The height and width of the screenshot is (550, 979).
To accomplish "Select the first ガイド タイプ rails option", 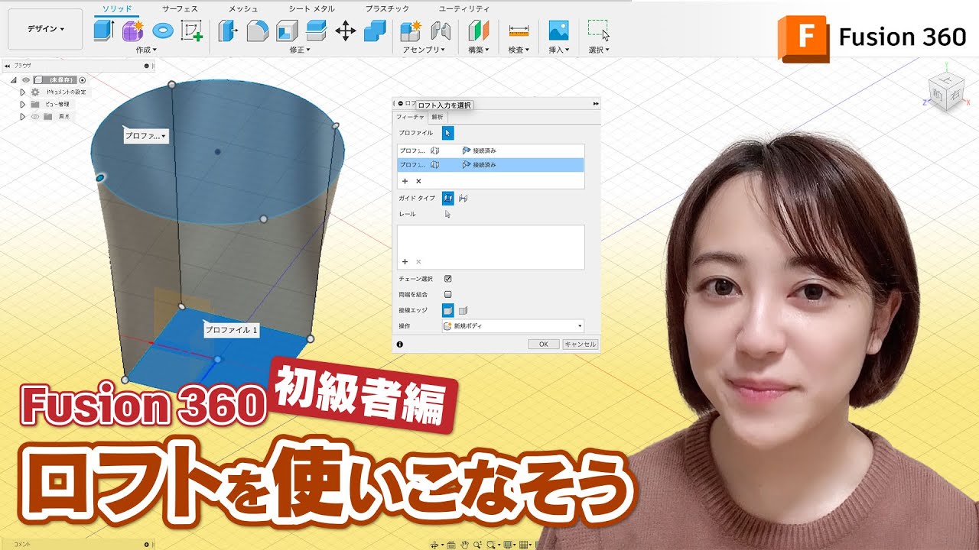I will [448, 198].
